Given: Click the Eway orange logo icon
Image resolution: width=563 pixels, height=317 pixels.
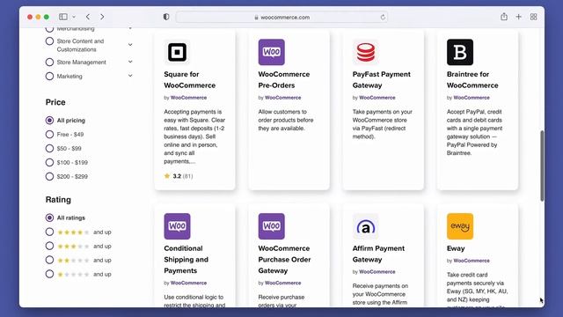Looking at the screenshot, I should click(460, 226).
